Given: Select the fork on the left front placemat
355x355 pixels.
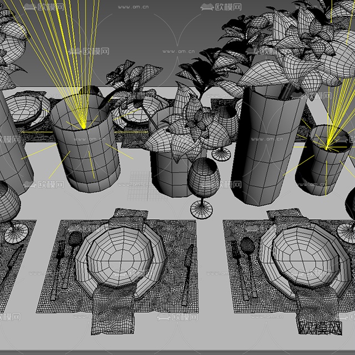Looking at the screenshot, I should coord(57,271).
